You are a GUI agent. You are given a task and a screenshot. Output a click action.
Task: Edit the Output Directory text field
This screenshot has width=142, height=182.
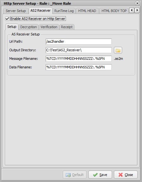point(79,50)
